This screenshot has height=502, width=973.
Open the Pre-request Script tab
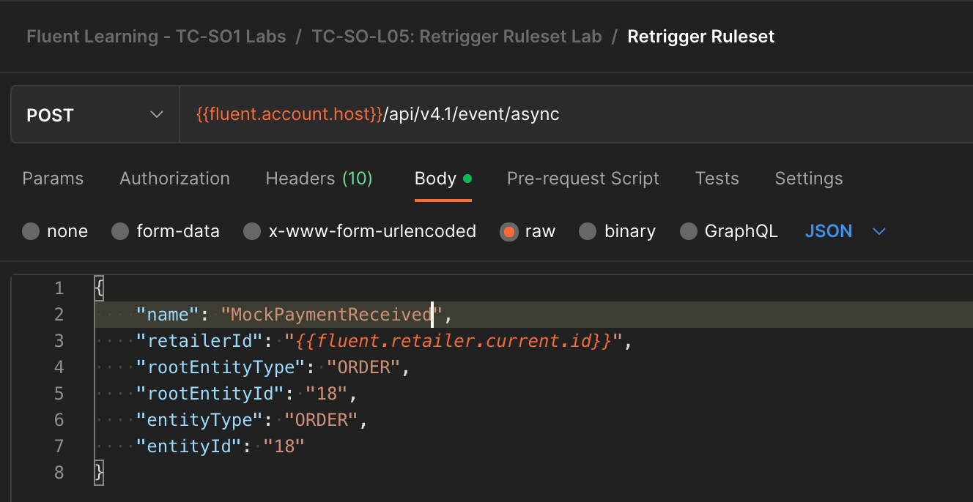582,179
